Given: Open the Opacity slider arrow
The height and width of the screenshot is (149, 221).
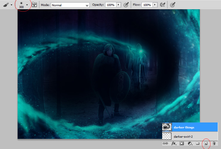Looking at the screenshot, I should [118, 5].
